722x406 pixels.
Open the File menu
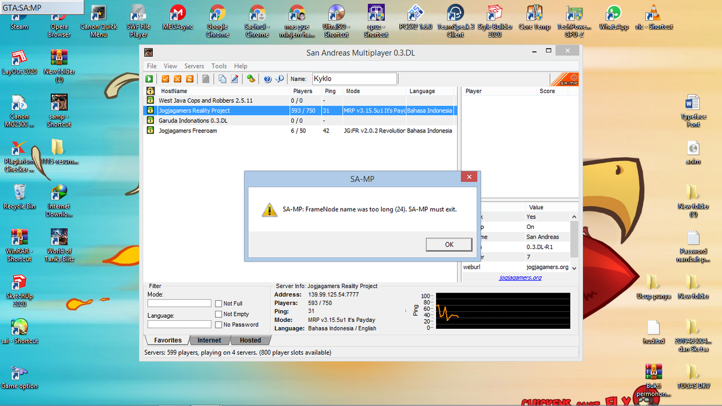click(152, 66)
